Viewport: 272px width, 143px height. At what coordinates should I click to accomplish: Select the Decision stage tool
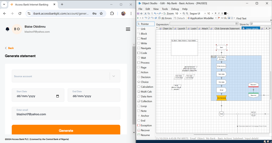(145, 77)
